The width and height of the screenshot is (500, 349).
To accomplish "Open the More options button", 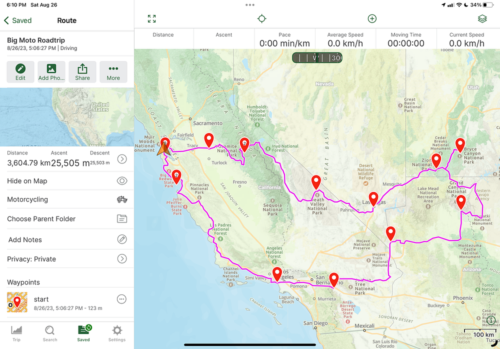I will point(113,72).
